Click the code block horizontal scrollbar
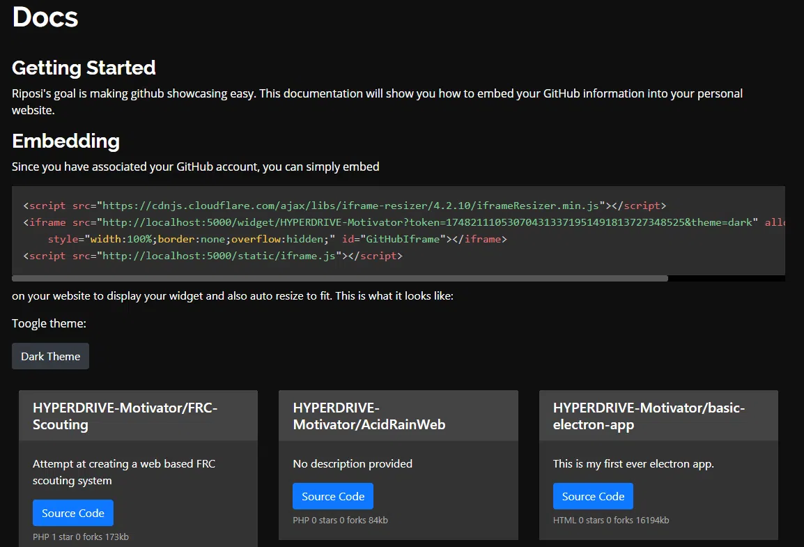The image size is (804, 547). tap(340, 278)
